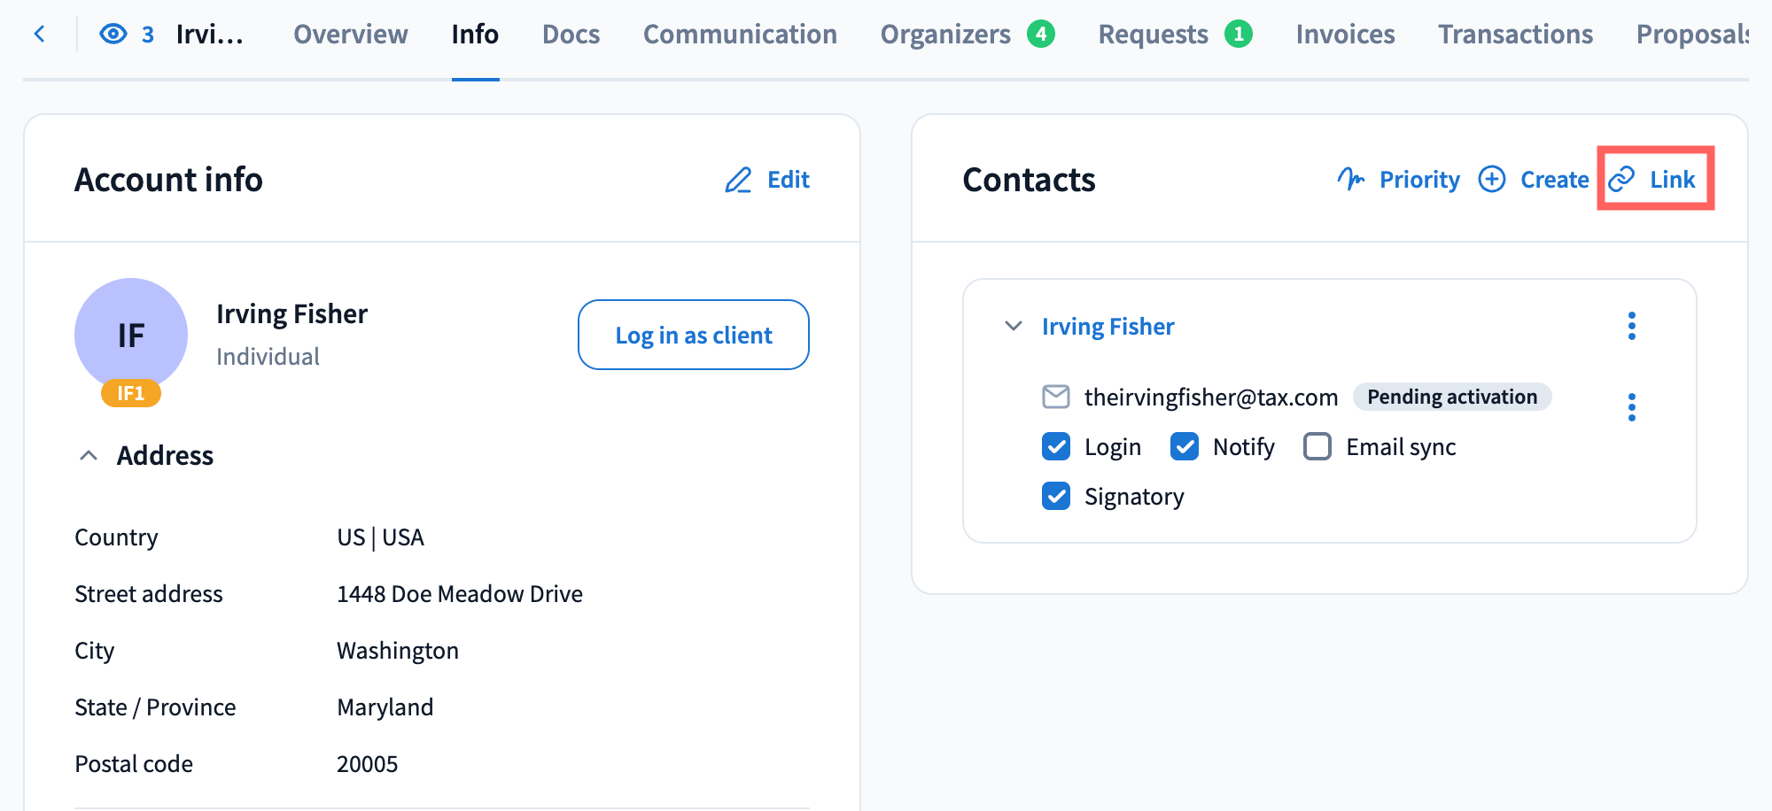Open the Irving Fisher contact link
The height and width of the screenshot is (811, 1772).
[1107, 327]
